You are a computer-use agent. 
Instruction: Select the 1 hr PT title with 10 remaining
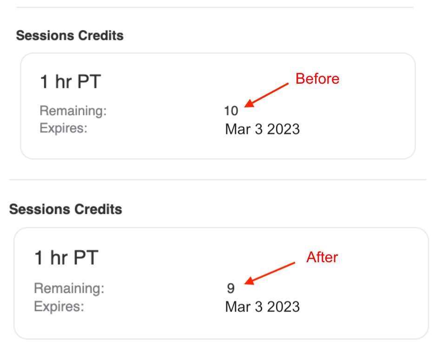click(70, 82)
